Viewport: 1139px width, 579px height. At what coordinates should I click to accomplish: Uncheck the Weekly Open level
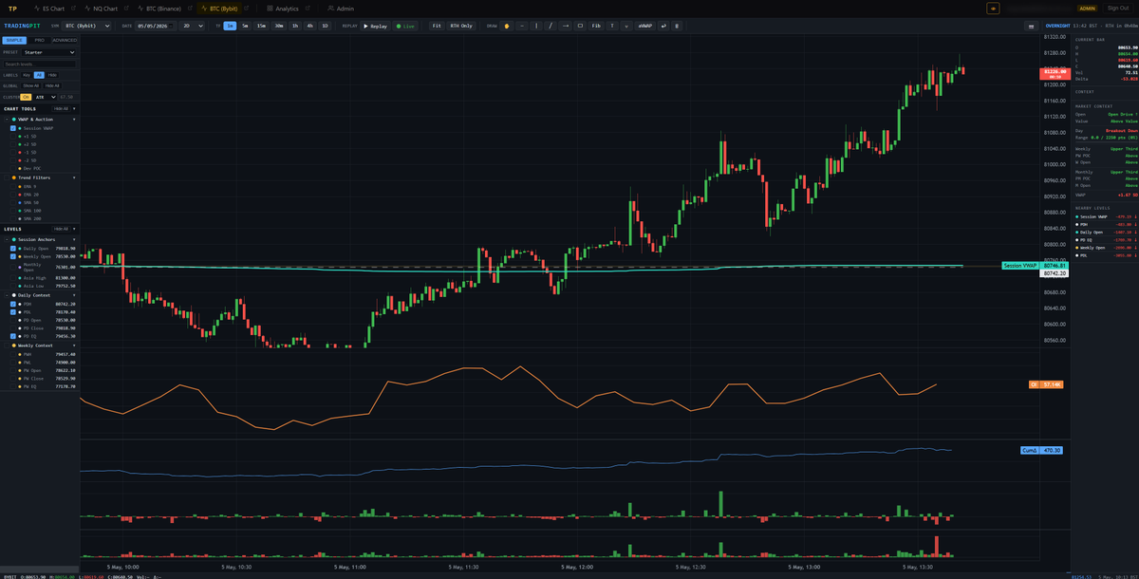point(13,256)
